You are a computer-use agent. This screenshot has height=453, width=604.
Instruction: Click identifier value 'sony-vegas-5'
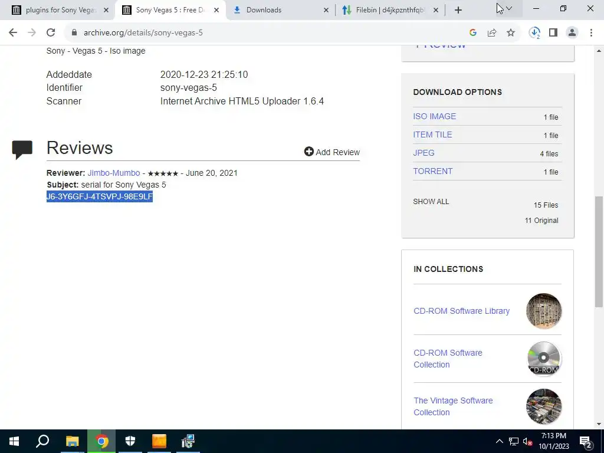[188, 88]
